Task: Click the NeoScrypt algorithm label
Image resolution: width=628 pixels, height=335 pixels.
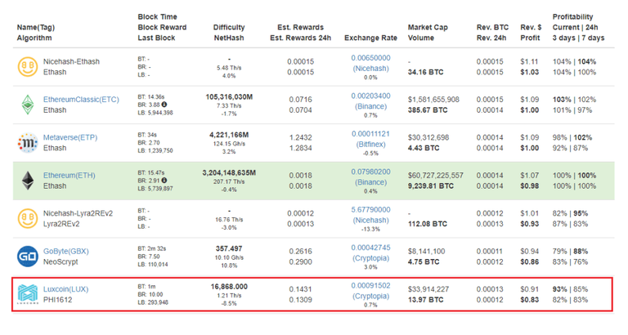Action: point(61,261)
